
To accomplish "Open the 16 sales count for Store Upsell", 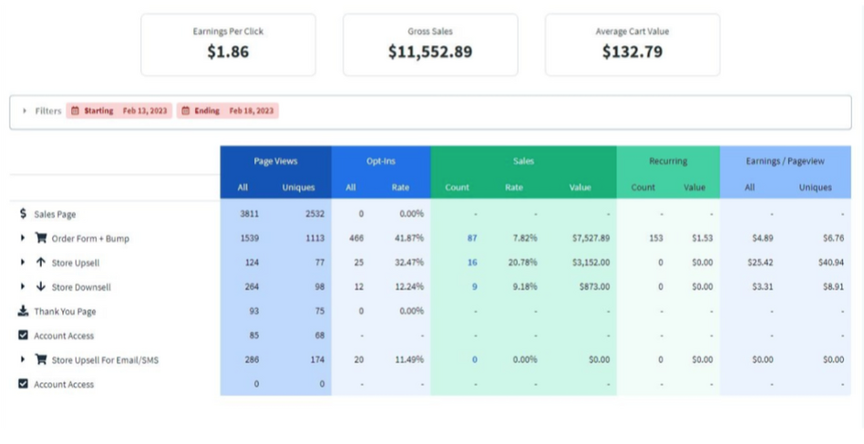I will pyautogui.click(x=471, y=263).
